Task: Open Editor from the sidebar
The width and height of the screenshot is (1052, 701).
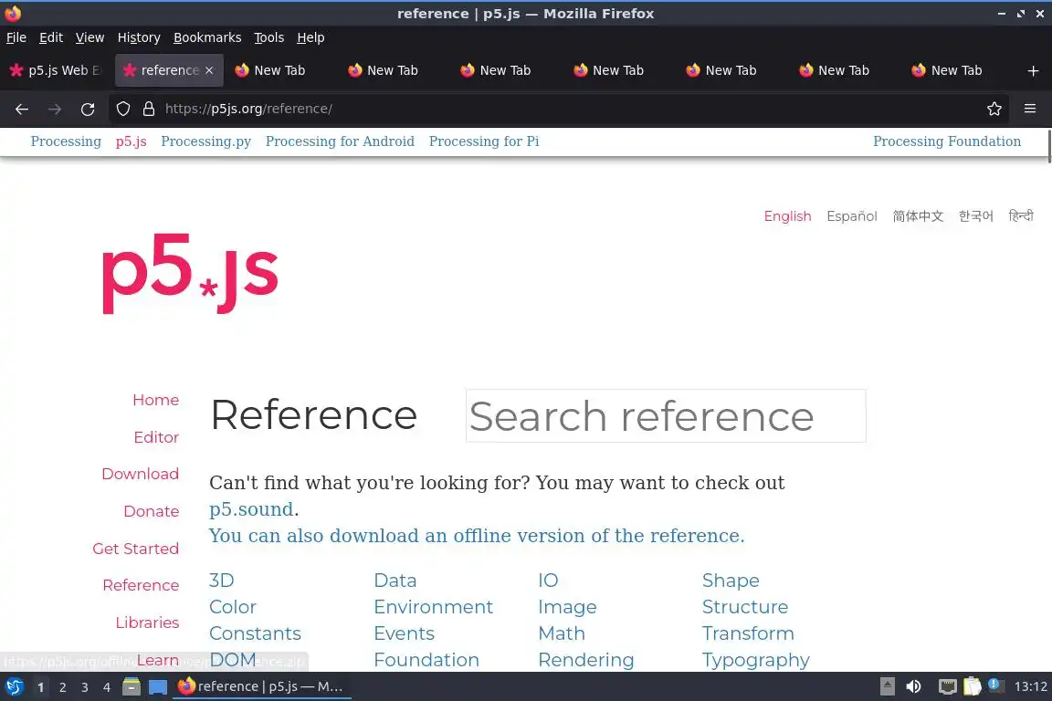Action: click(156, 437)
